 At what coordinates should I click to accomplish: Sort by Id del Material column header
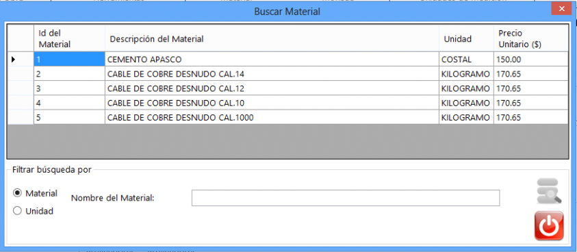point(69,38)
